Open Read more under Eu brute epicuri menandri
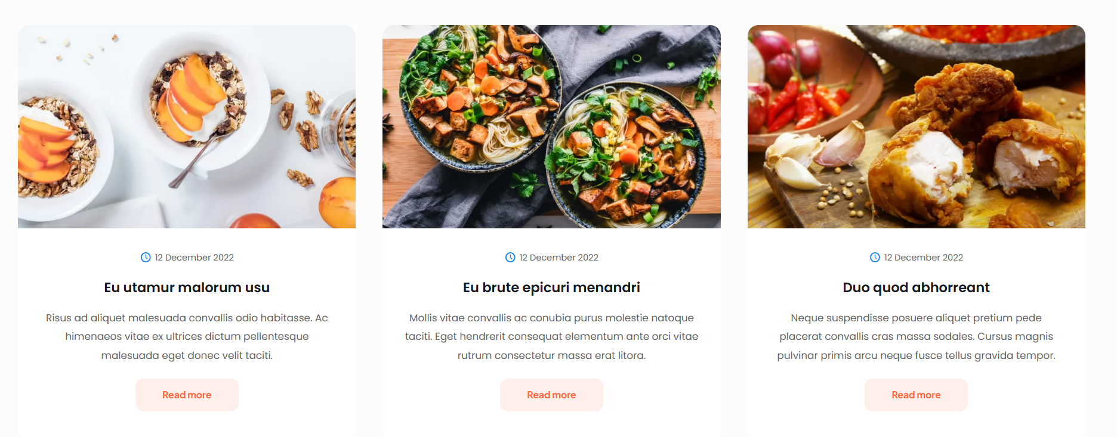Image resolution: width=1117 pixels, height=437 pixels. pos(551,395)
